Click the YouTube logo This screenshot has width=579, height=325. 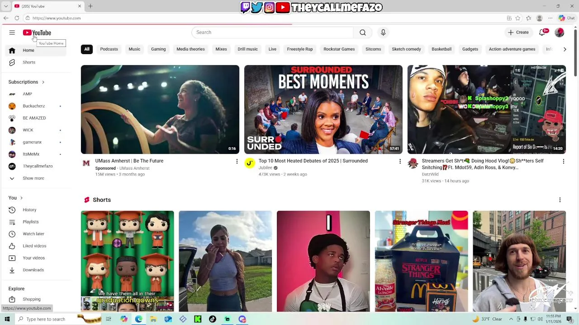(37, 32)
